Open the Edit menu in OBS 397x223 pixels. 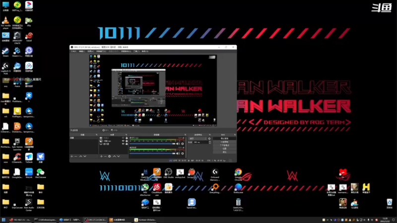click(x=82, y=52)
